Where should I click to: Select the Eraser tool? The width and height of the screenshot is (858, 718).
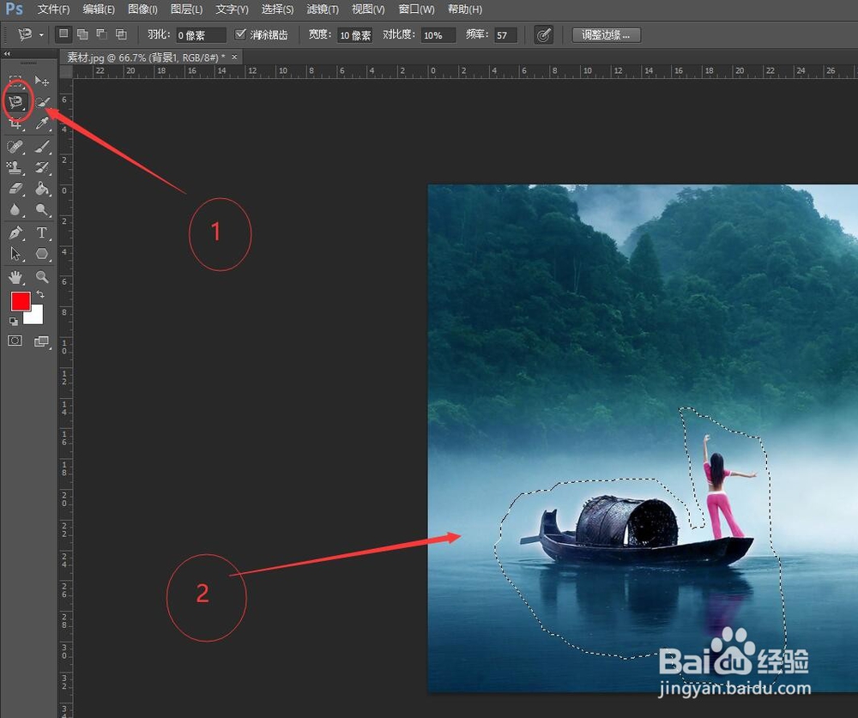point(15,189)
